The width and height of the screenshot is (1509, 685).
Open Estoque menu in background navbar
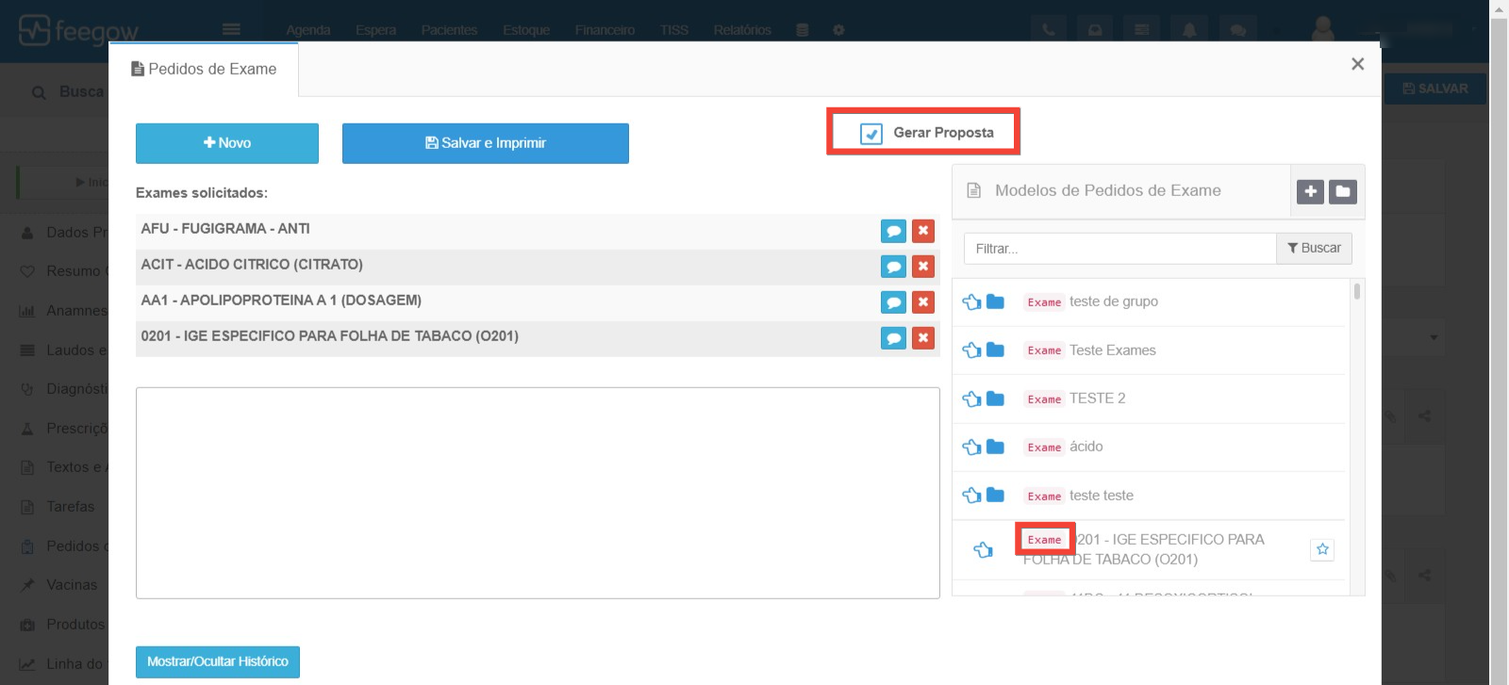click(x=526, y=30)
